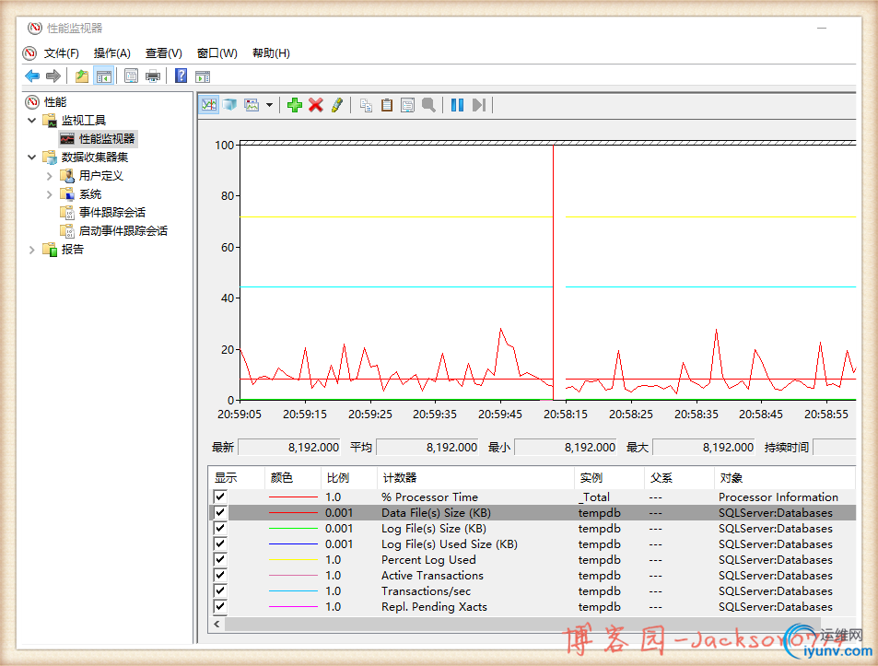Click the Paste Counter List clipboard icon
878x666 pixels.
point(387,105)
